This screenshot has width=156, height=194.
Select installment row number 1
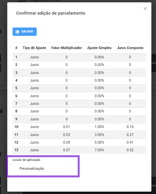(x=79, y=57)
